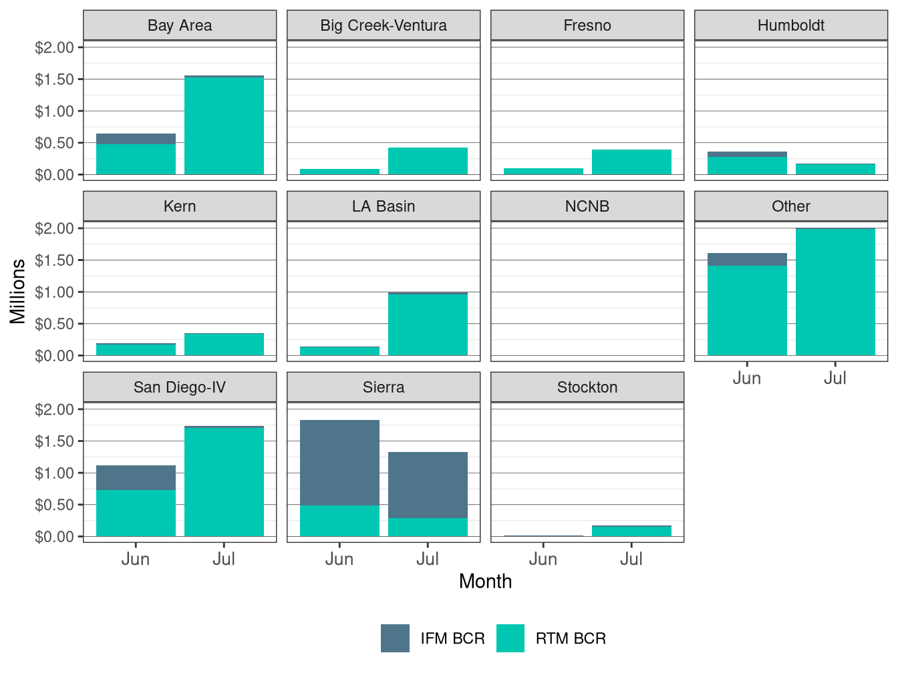Screen dimensions: 898x673
Task: Click the Millions y-axis title
Action: pos(18,291)
